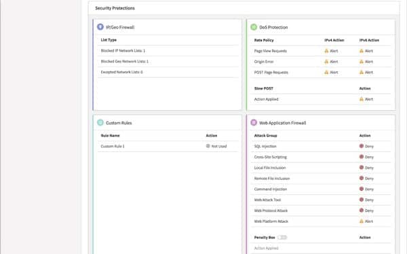Select the Origin Error rate policy
The image size is (407, 254).
point(264,62)
